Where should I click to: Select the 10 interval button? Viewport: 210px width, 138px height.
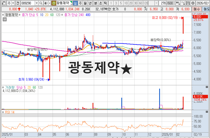coord(126,3)
